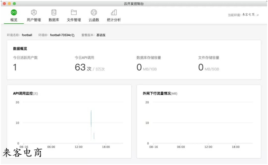Click the MB/5GB file quota text
This screenshot has height=165, width=268.
tap(212, 69)
